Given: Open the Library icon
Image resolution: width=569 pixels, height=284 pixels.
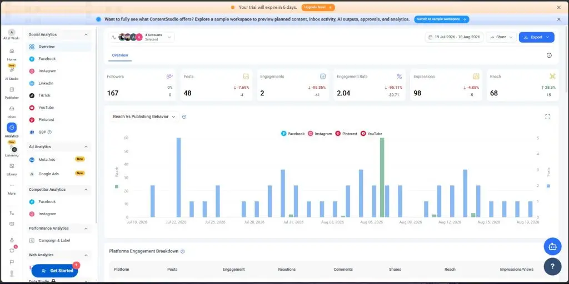Looking at the screenshot, I should point(12,166).
